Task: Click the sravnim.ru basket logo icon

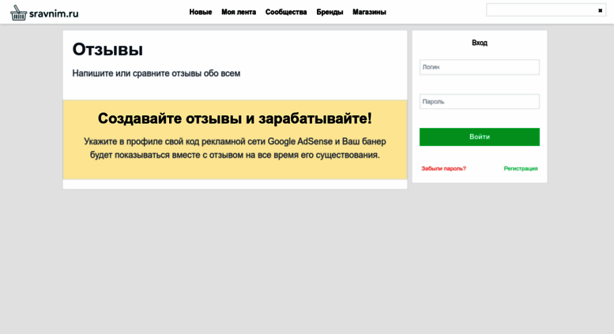Action: (18, 13)
